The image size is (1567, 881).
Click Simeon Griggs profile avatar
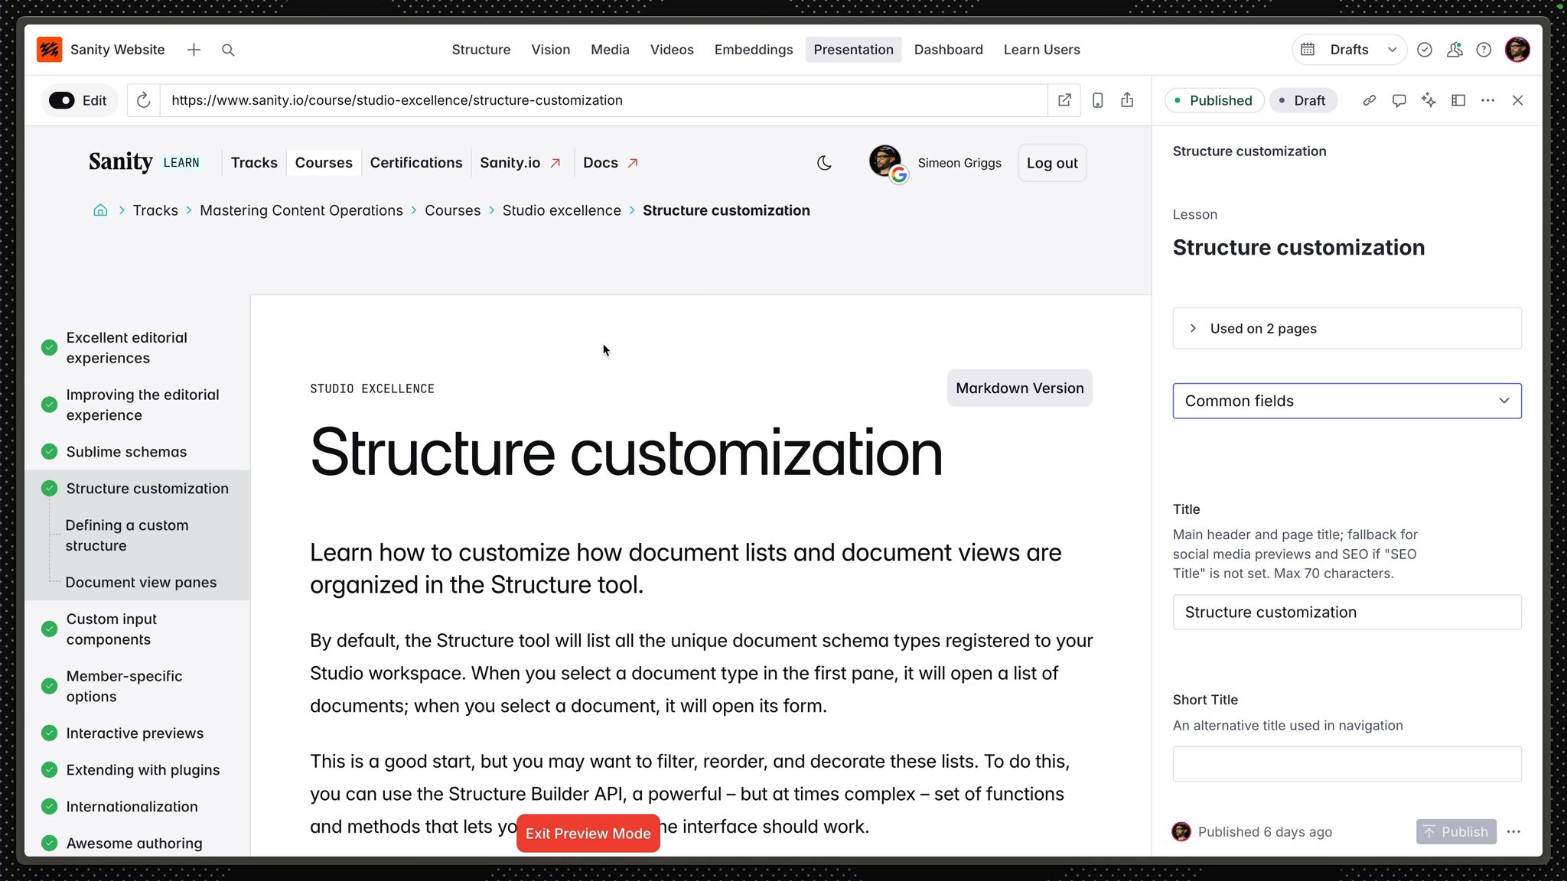click(887, 163)
